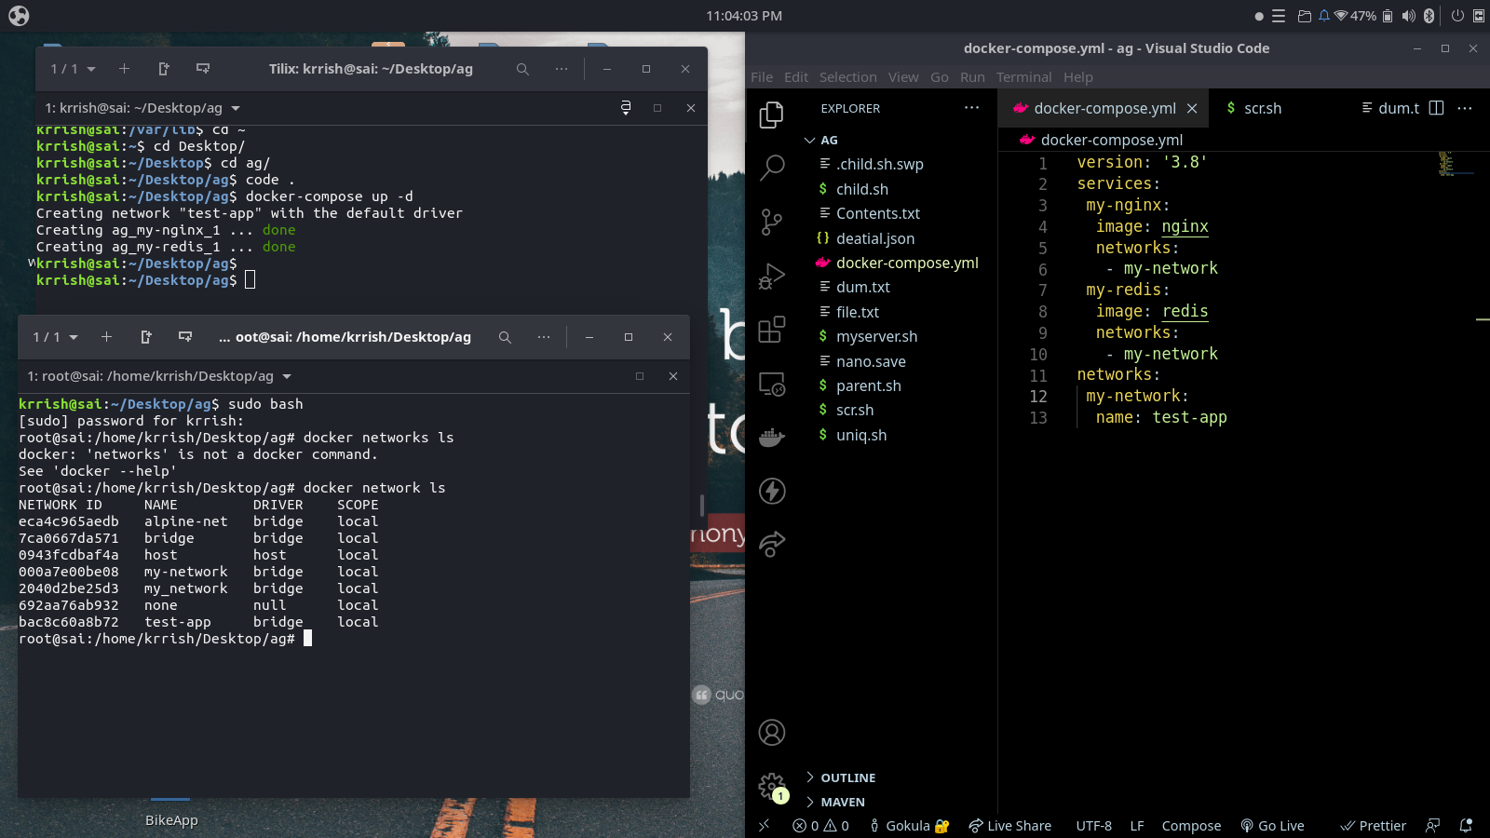Click the search icon in the upper Tilix window

[522, 69]
